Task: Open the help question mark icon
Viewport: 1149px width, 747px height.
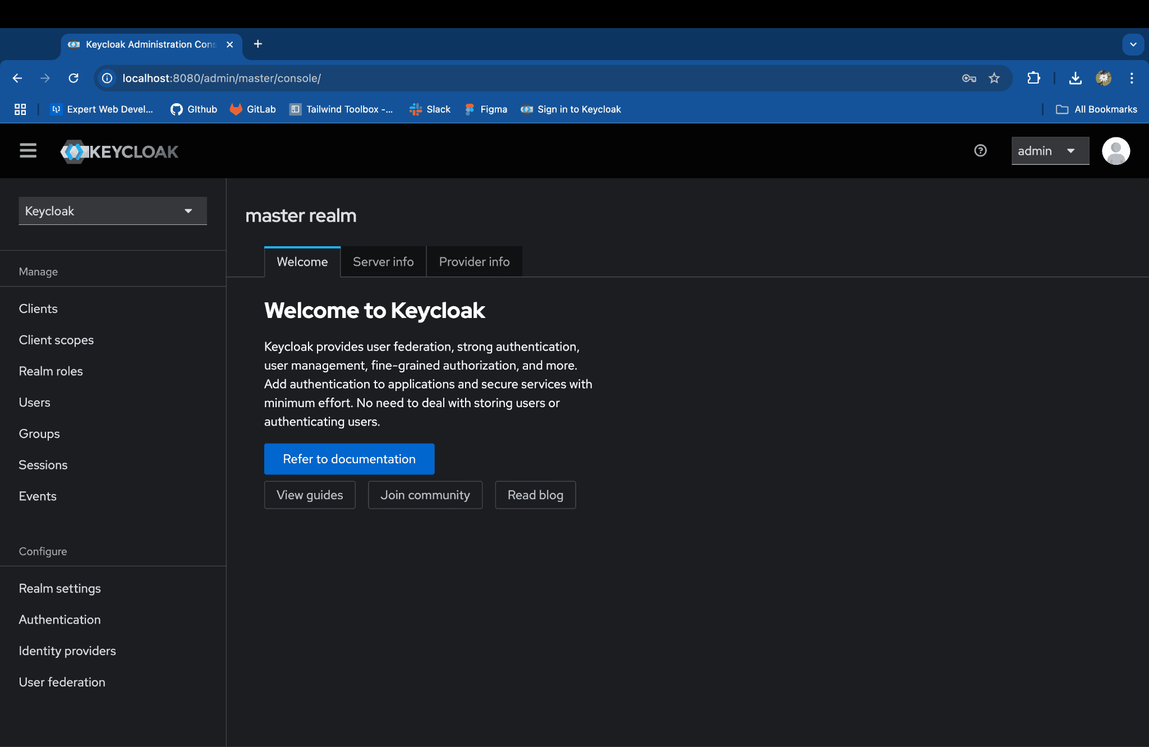Action: (980, 151)
